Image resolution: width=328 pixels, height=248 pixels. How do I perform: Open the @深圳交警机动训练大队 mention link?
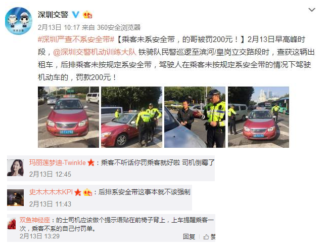[x=95, y=52]
